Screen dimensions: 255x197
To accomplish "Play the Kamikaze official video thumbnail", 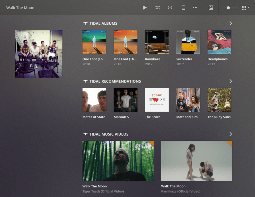I will pos(197,161).
